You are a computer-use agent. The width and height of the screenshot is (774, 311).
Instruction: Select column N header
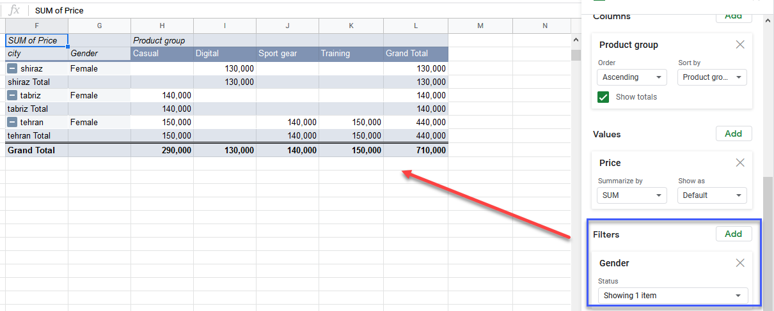coord(544,26)
